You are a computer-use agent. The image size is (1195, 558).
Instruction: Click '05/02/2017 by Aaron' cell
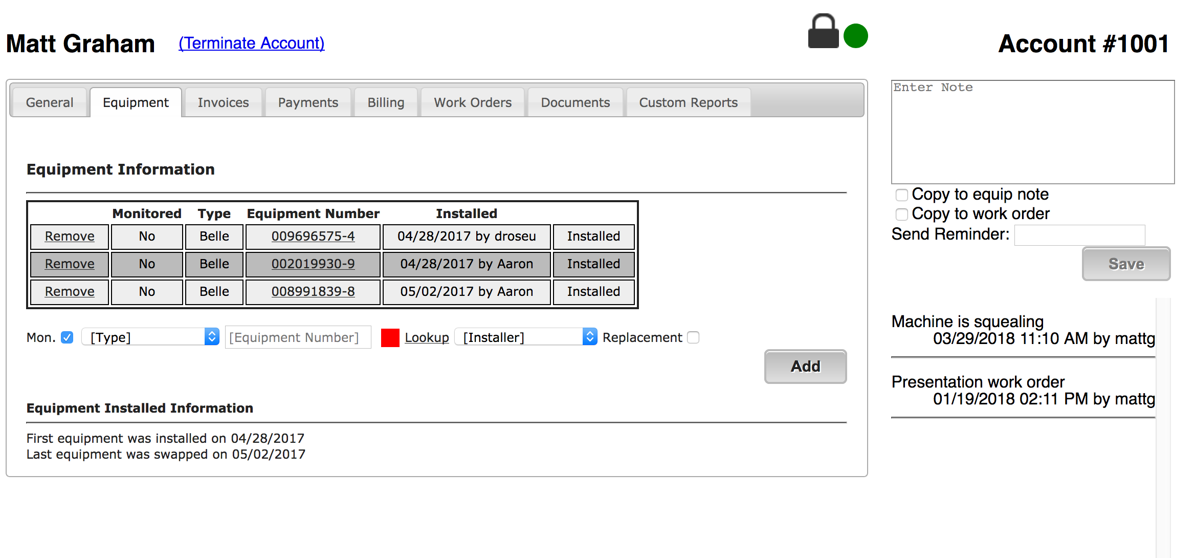point(467,292)
